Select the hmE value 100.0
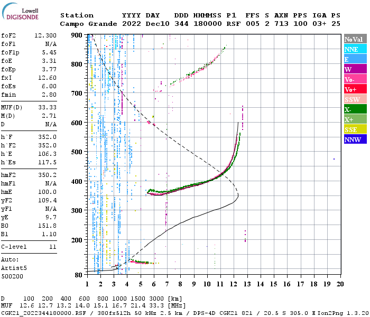 point(48,192)
